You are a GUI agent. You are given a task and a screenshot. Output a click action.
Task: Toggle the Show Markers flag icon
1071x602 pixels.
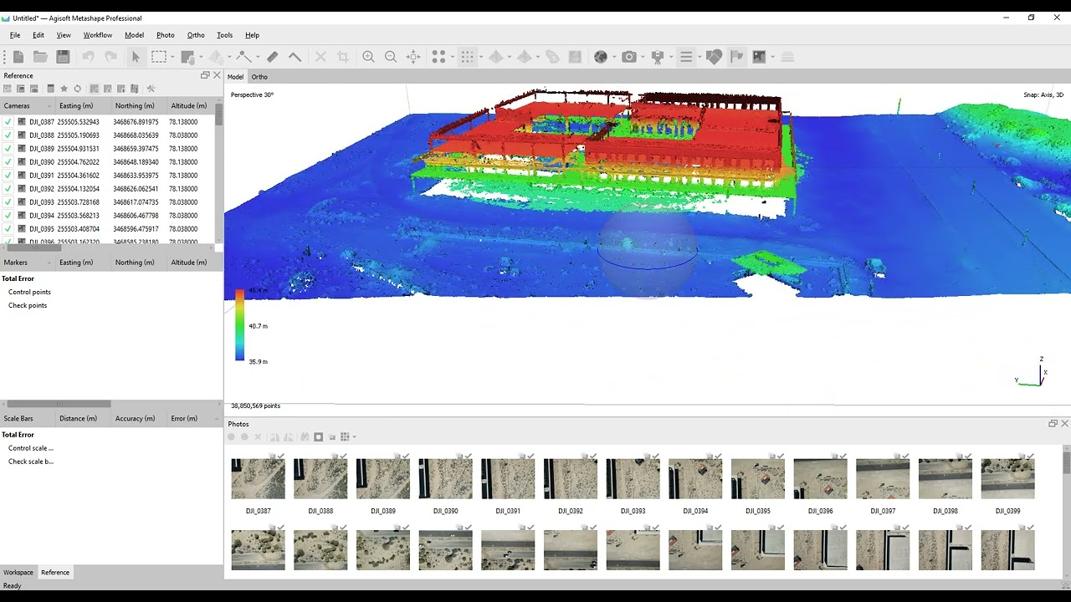pos(736,57)
